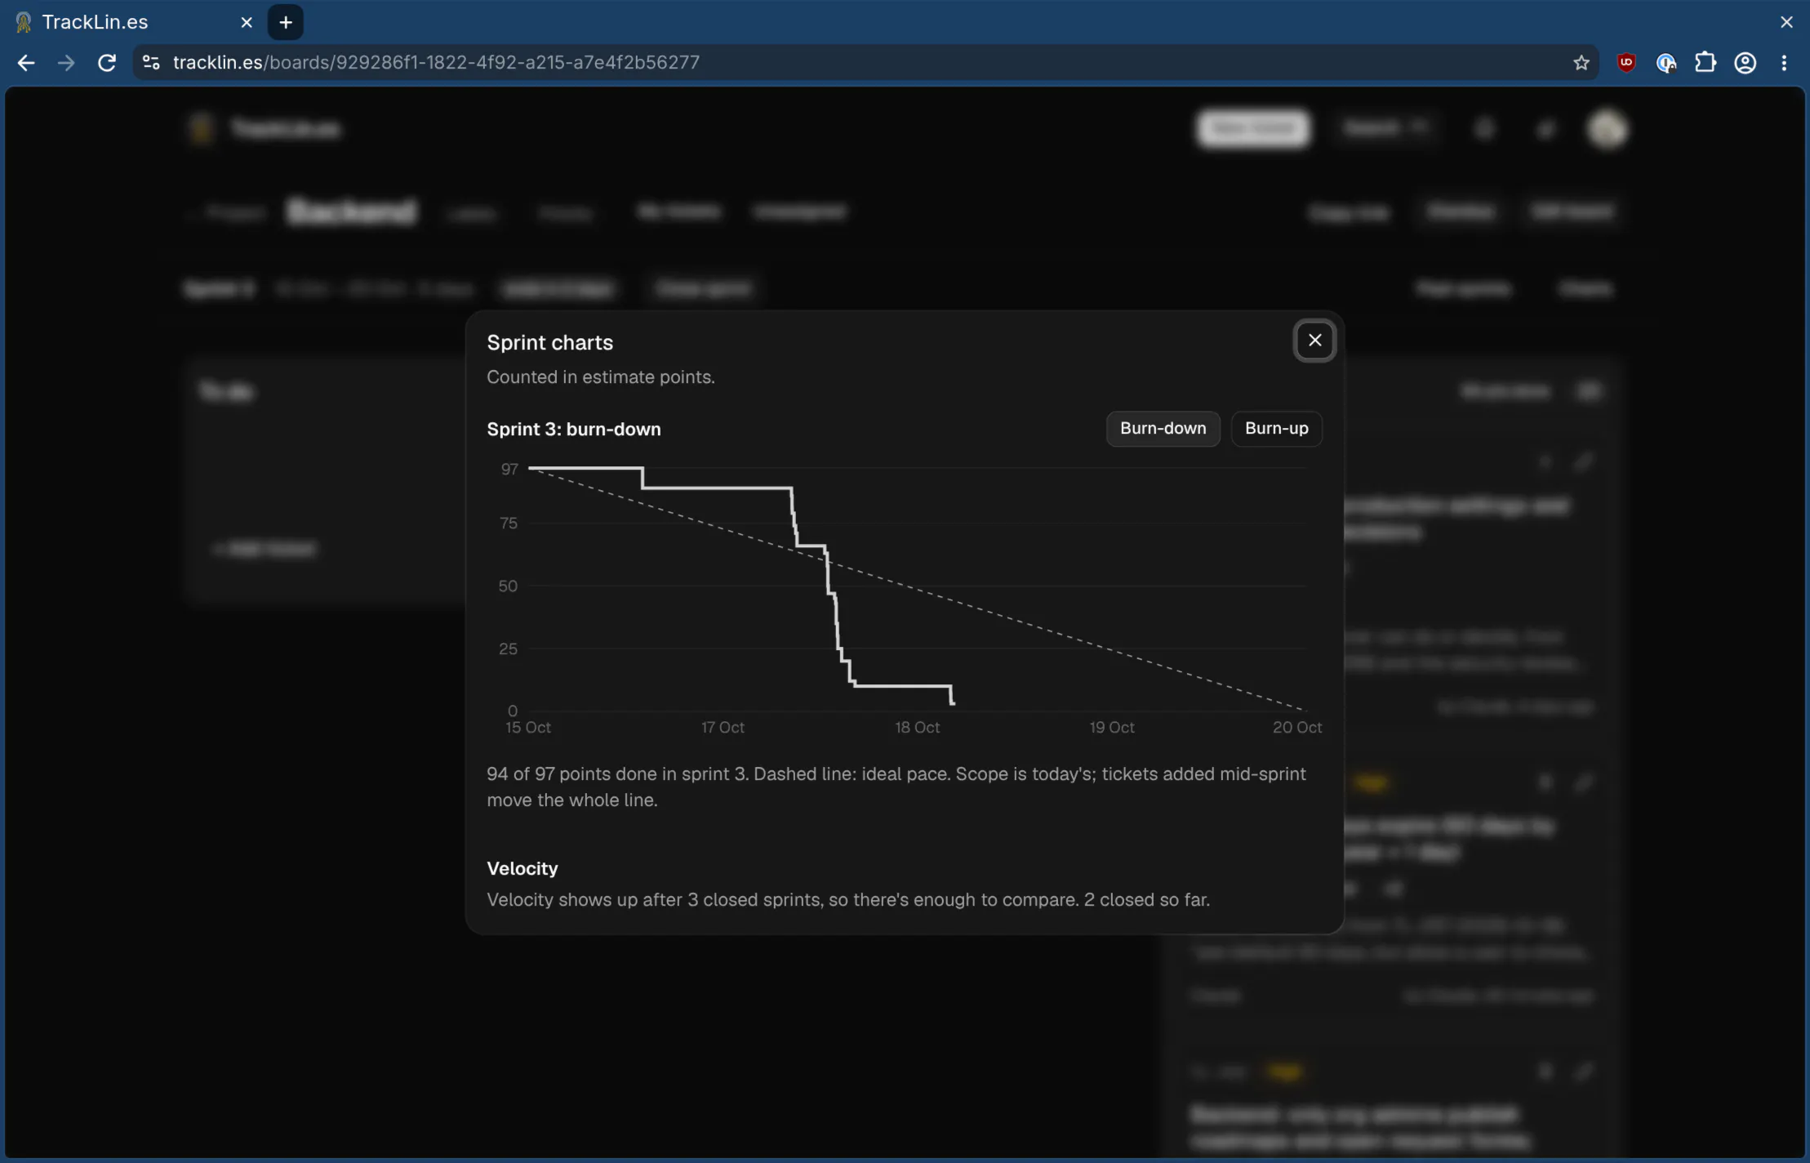
Task: Go forward in browser history
Action: pyautogui.click(x=66, y=63)
